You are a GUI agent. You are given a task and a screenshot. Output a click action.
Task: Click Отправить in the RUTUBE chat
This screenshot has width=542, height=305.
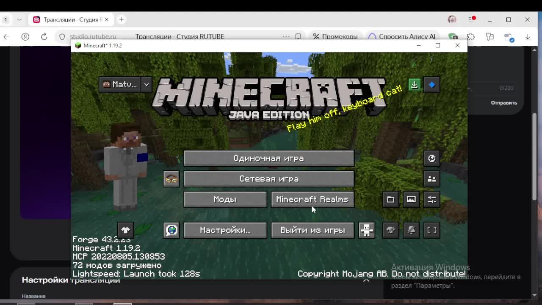(x=504, y=103)
